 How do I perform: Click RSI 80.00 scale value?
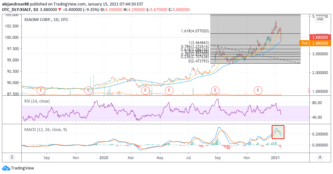(x=317, y=103)
